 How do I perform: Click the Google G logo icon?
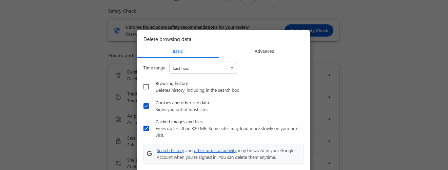click(150, 154)
